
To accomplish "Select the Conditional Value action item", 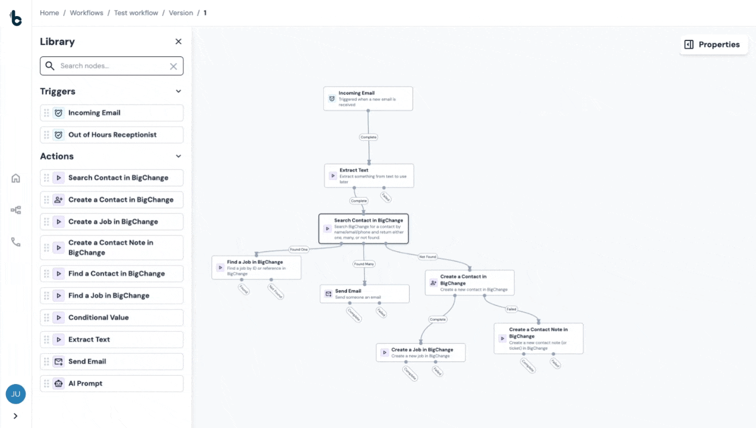I will click(112, 317).
